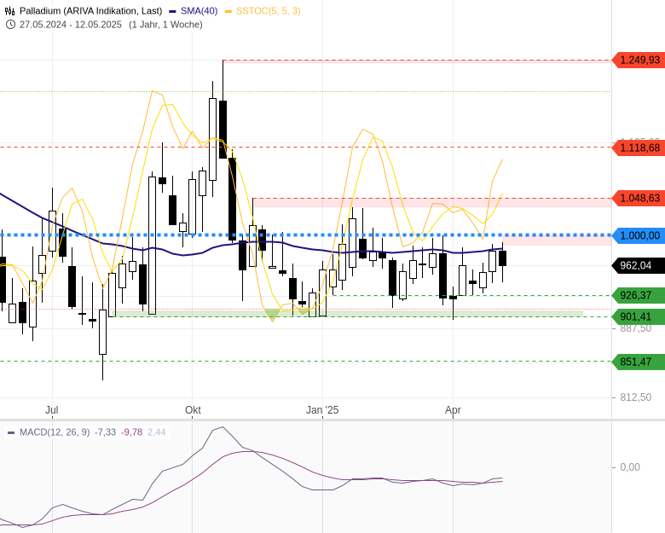Screen dimensions: 665x533
Task: Click the Jan '25 time axis label
Action: pyautogui.click(x=322, y=410)
